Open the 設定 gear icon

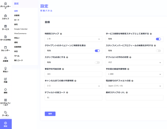[x=6, y=123]
